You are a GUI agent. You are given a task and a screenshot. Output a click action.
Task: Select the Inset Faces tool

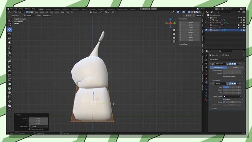pyautogui.click(x=9, y=67)
